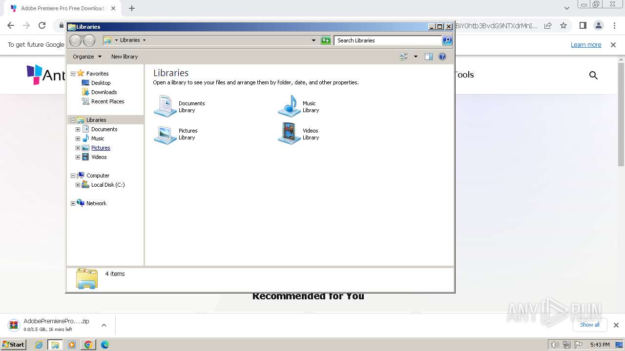Click the Change your view icon

[x=404, y=57]
